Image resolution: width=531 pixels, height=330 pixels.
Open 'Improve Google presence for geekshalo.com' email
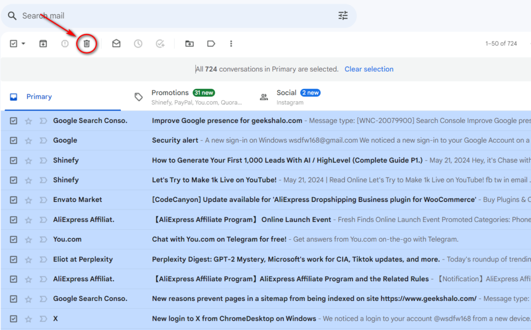pos(227,120)
